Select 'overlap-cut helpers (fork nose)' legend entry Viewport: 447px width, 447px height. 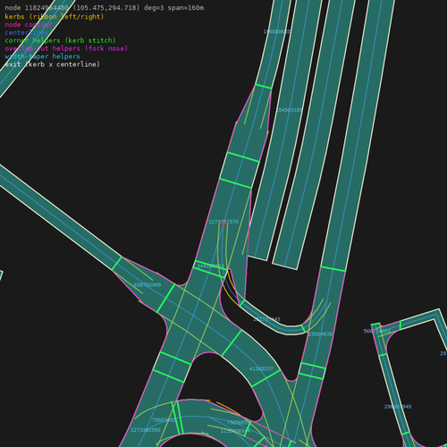click(x=66, y=48)
